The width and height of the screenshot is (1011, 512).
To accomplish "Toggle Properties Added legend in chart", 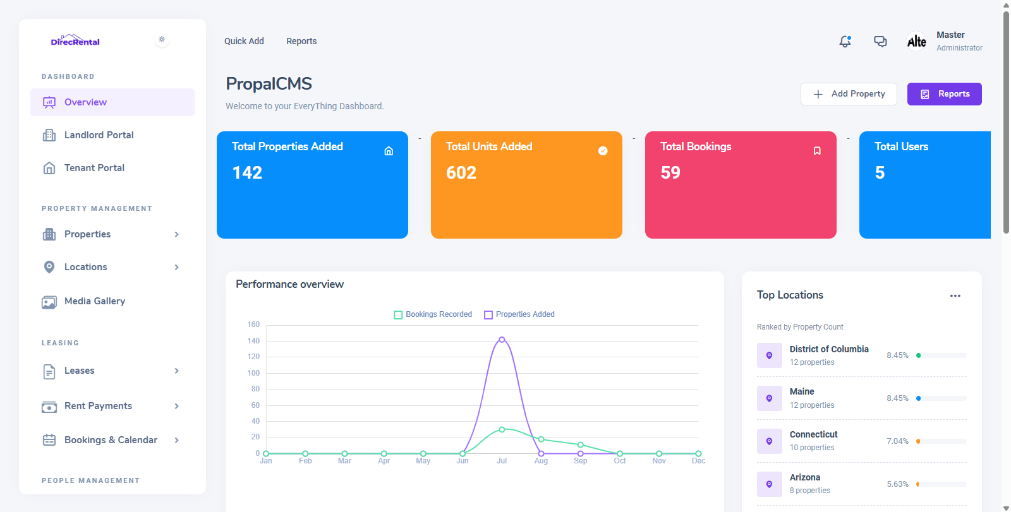I will pos(519,314).
